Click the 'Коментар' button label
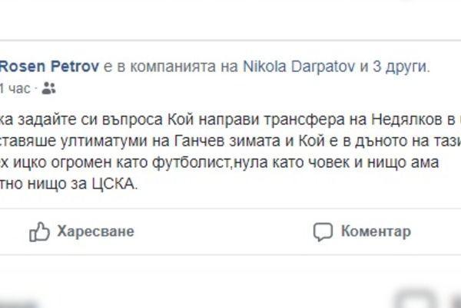The width and height of the screenshot is (461, 308). tap(376, 231)
